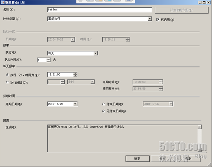Click the Name input field containing beifen

coord(100,10)
